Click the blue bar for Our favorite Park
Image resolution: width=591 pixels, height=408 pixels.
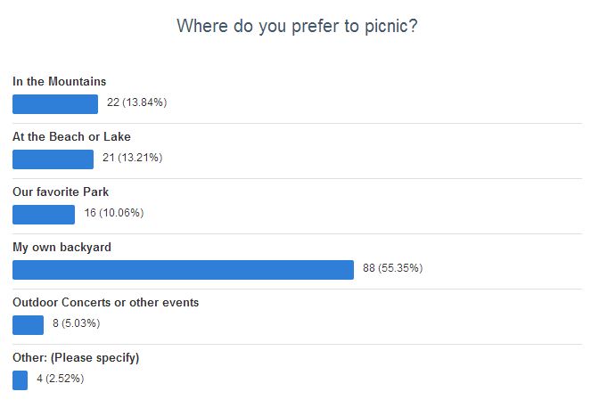pyautogui.click(x=44, y=215)
